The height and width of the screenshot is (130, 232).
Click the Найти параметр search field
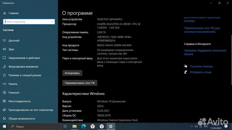coord(29,22)
